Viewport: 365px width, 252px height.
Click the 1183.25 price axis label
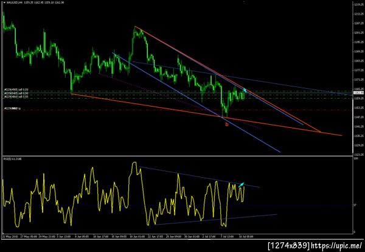click(359, 61)
